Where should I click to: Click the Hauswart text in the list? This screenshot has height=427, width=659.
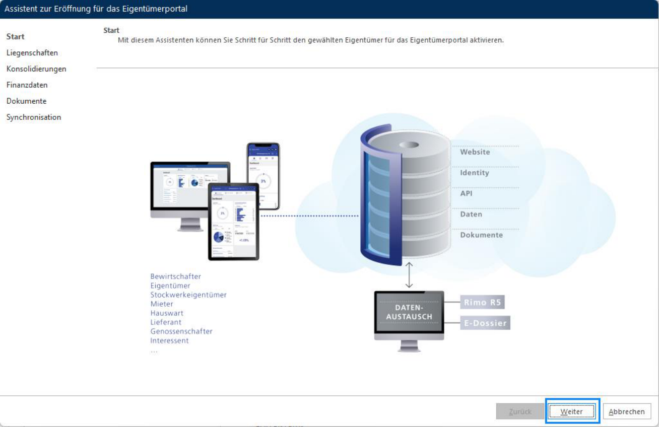pos(167,313)
